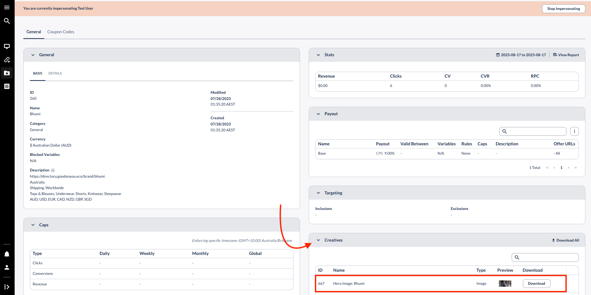The image size is (591, 295).
Task: Click the search magnifier in sidebar
Action: [x=7, y=21]
